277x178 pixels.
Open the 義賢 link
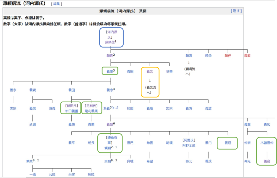[247, 124]
